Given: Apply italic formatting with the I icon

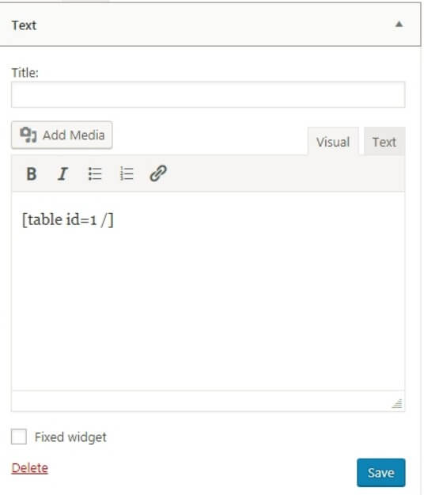Looking at the screenshot, I should [x=62, y=173].
